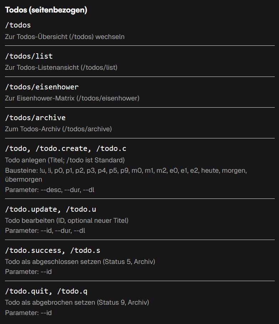Open the /todos/archive command entry
This screenshot has height=324, width=279.
pos(35,118)
